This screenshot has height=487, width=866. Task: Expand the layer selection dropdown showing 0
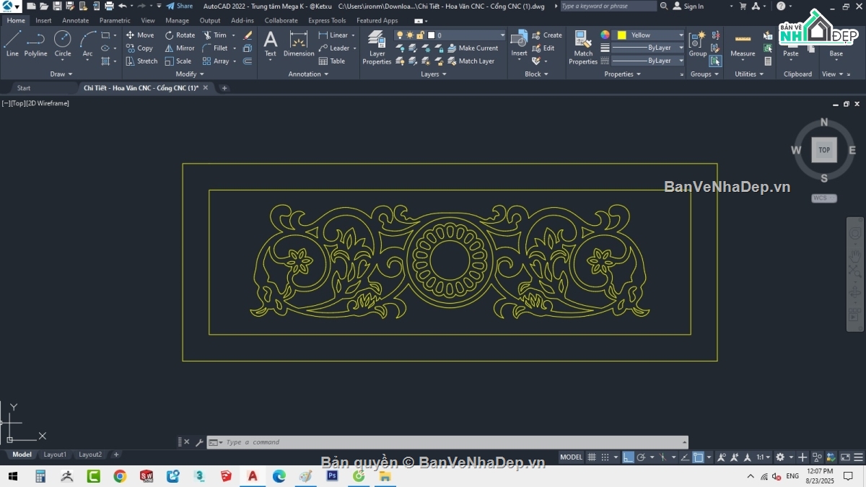point(502,35)
